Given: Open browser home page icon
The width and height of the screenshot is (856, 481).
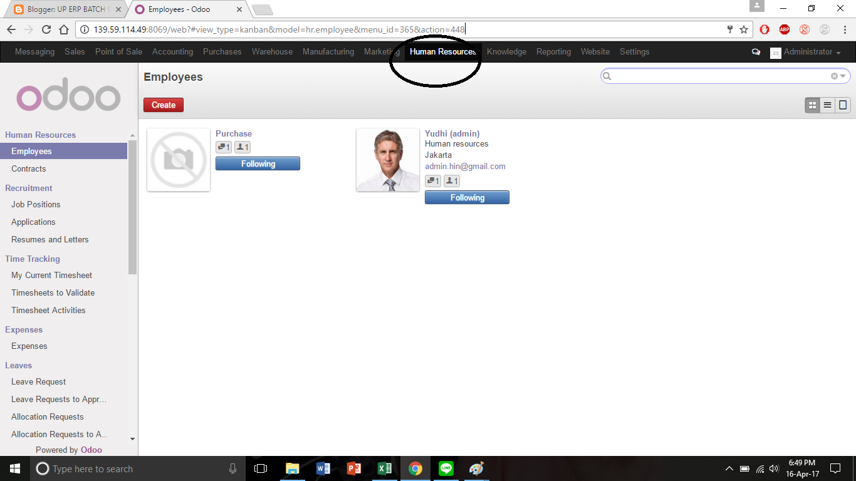Looking at the screenshot, I should (x=63, y=29).
